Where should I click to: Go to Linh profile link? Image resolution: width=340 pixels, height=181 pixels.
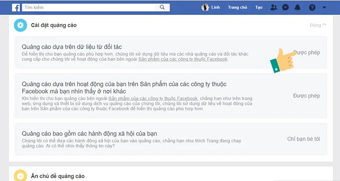215,7
